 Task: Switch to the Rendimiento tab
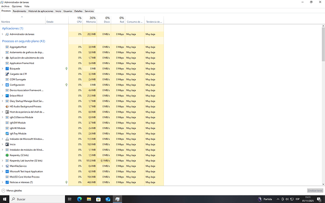(x=19, y=10)
